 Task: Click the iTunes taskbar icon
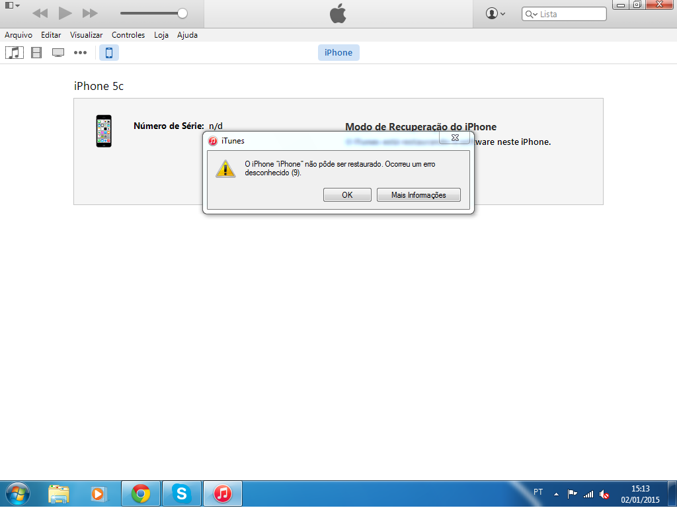[x=223, y=493]
